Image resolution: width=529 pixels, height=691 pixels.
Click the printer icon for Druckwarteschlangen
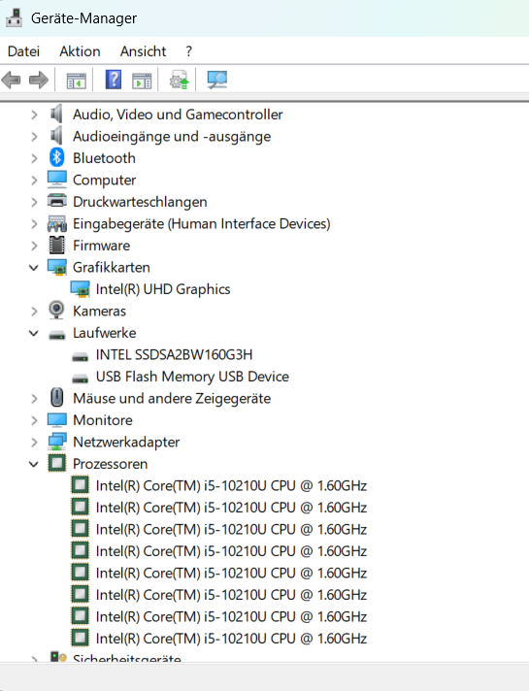click(57, 201)
